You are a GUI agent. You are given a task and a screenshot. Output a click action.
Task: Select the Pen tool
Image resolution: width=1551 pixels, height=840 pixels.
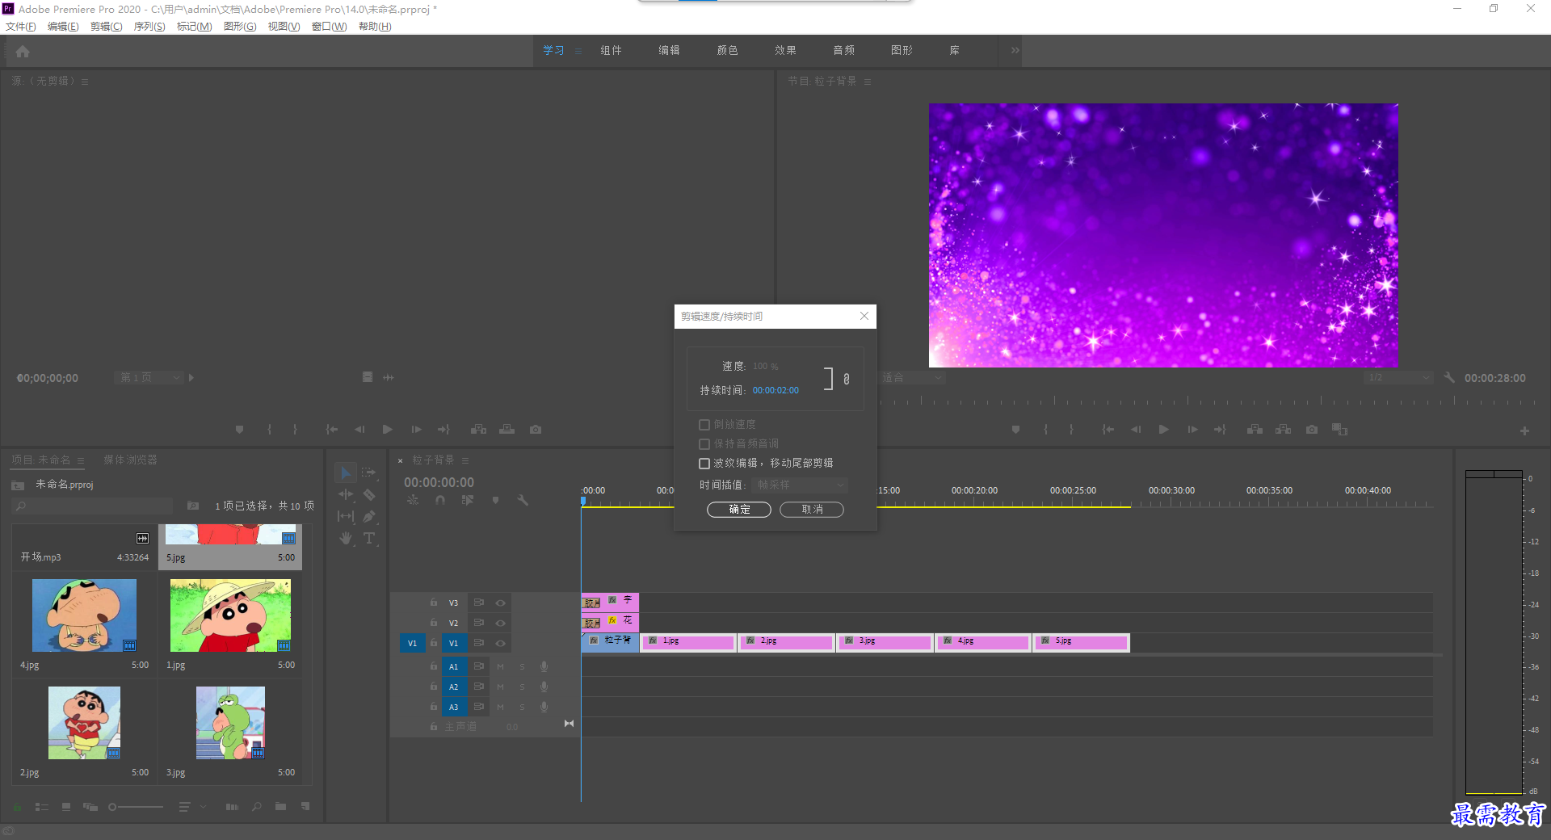(x=369, y=516)
